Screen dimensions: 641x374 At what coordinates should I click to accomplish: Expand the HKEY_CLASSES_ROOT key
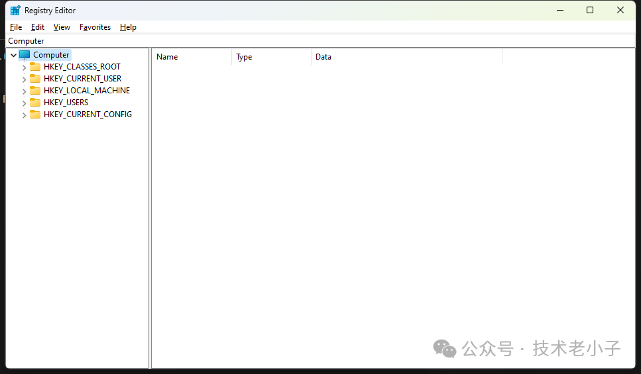pyautogui.click(x=24, y=68)
